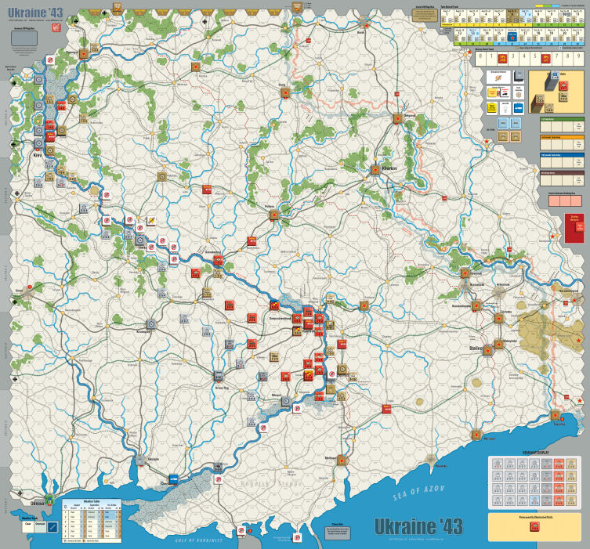Image resolution: width=590 pixels, height=549 pixels.
Task: Select the 0 box on Victory Point Track
Action: click(481, 58)
